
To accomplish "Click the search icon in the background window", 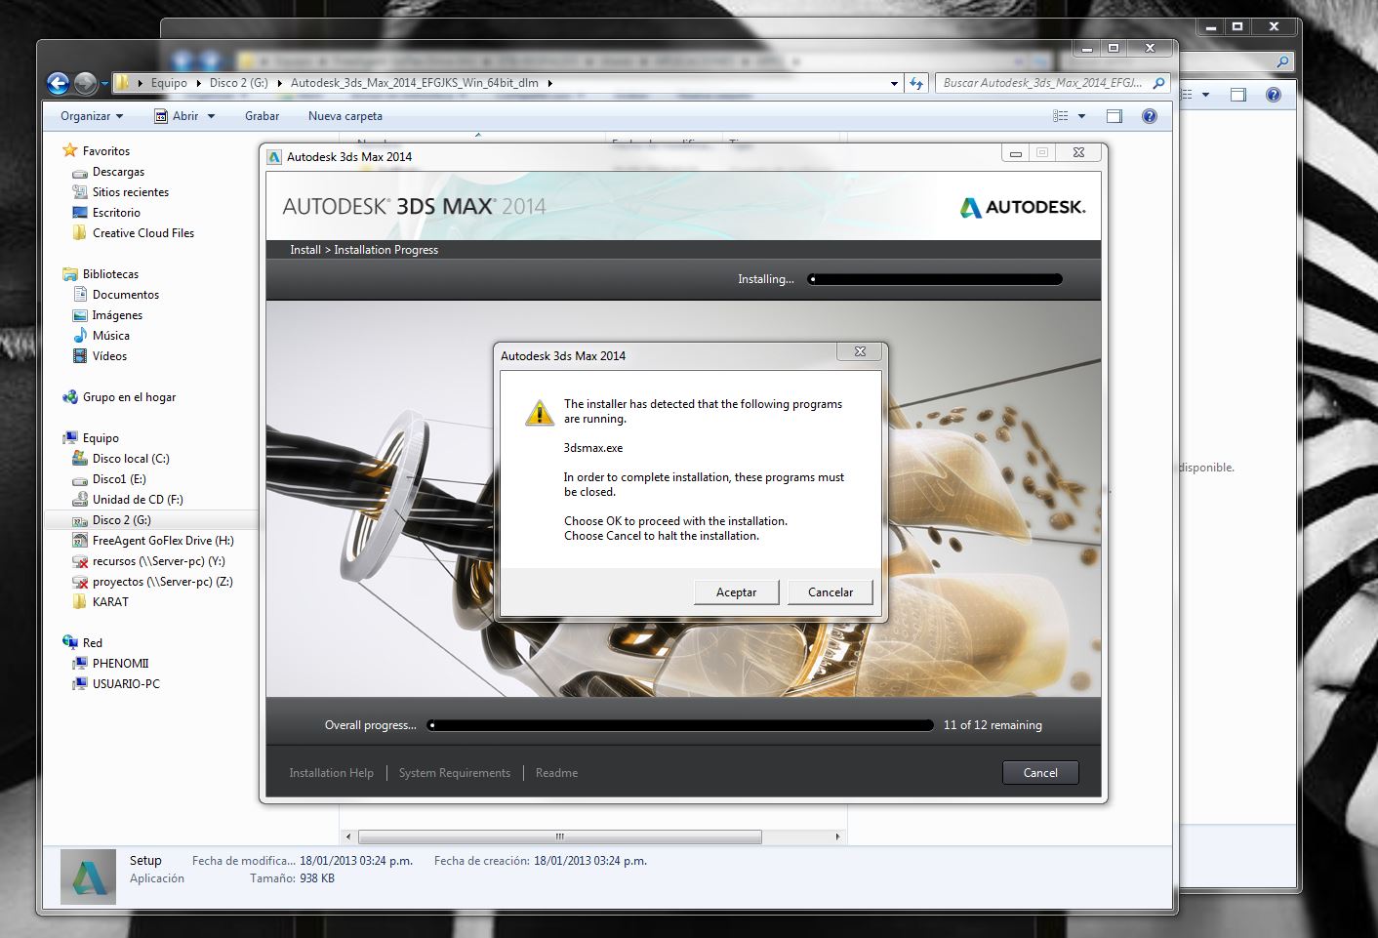I will point(1282,61).
